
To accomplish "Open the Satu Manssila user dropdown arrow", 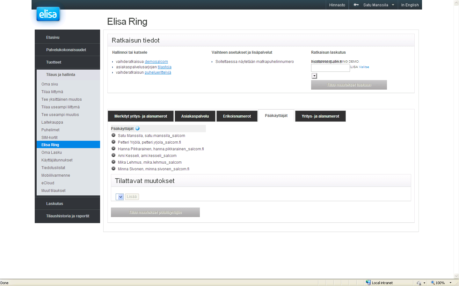I will pos(393,5).
